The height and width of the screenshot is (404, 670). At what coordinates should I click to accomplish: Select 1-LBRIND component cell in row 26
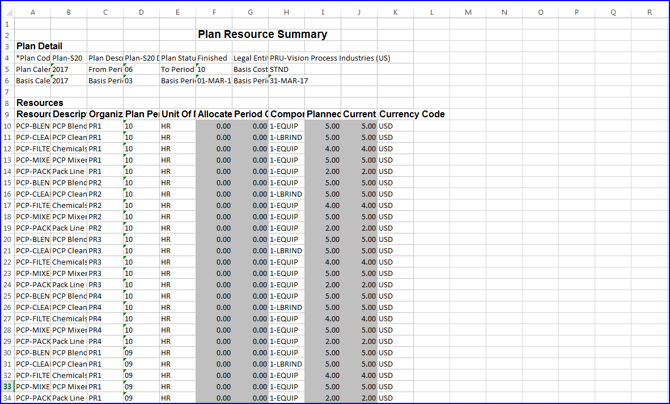pyautogui.click(x=286, y=308)
